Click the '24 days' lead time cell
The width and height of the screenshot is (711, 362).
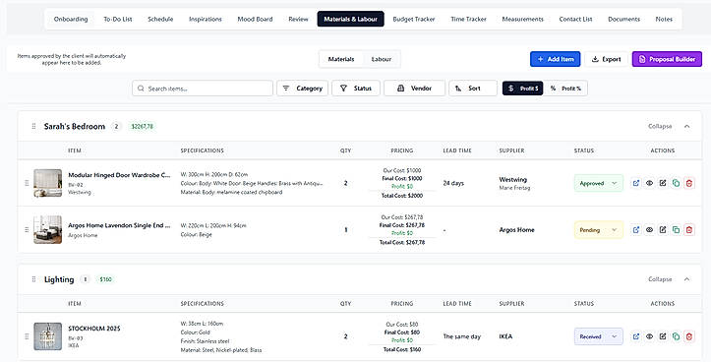point(453,183)
